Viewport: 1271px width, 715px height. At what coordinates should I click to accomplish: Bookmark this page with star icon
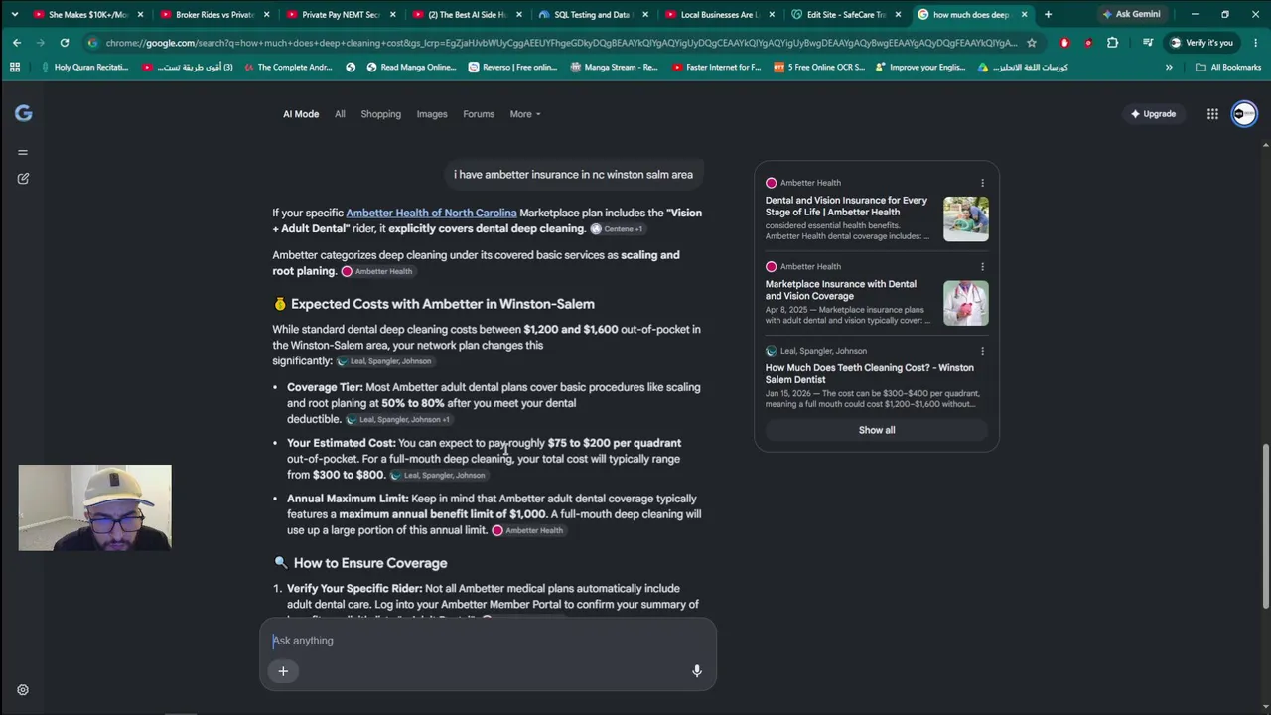coord(1032,43)
